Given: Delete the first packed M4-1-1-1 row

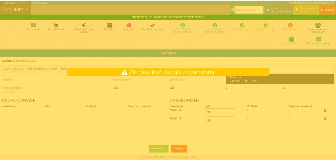Looking at the screenshot, I should (x=325, y=110).
